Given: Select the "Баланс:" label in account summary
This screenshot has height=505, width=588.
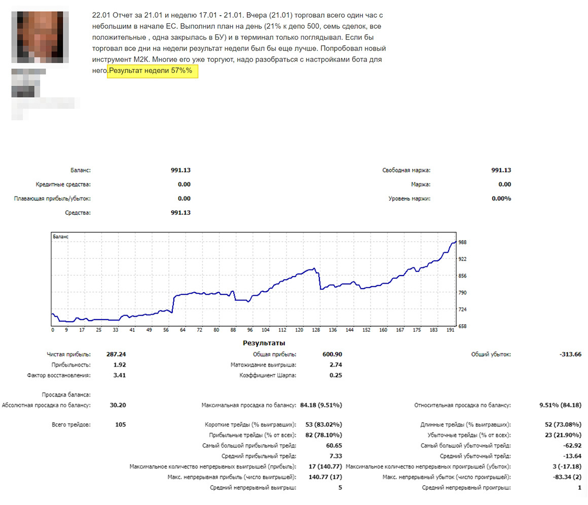Looking at the screenshot, I should tap(81, 171).
